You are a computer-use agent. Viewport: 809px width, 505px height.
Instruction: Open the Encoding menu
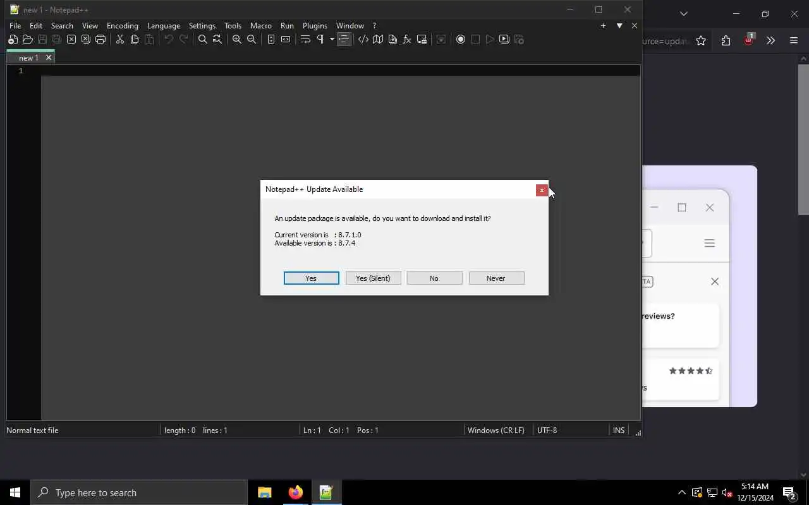[123, 26]
